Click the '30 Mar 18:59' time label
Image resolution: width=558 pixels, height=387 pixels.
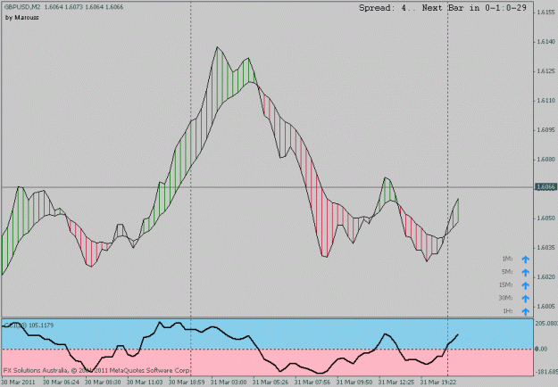(187, 383)
